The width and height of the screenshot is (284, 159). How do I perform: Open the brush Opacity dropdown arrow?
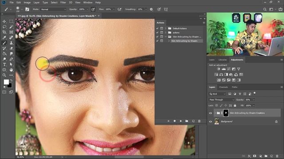[x=87, y=9]
